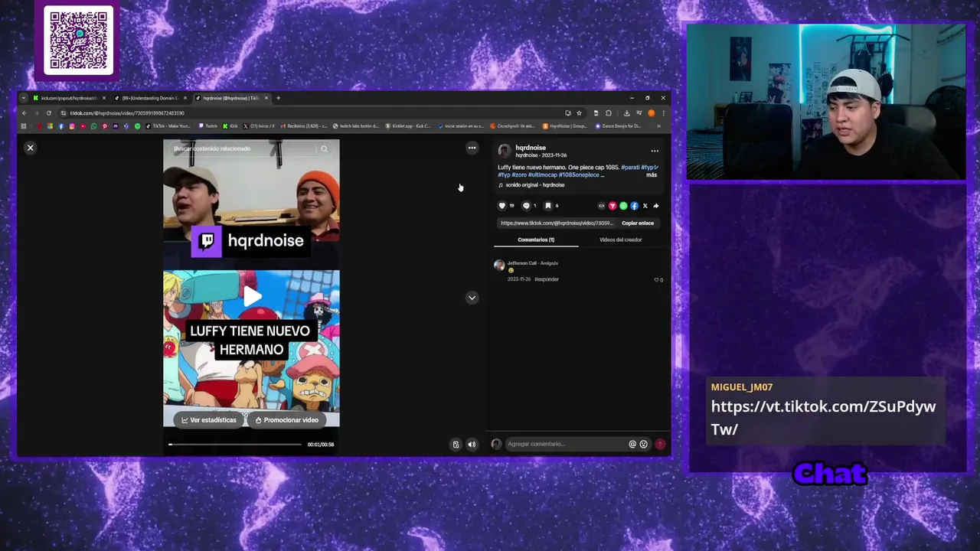The height and width of the screenshot is (551, 980).
Task: Open the Chrome profile avatar
Action: click(652, 113)
